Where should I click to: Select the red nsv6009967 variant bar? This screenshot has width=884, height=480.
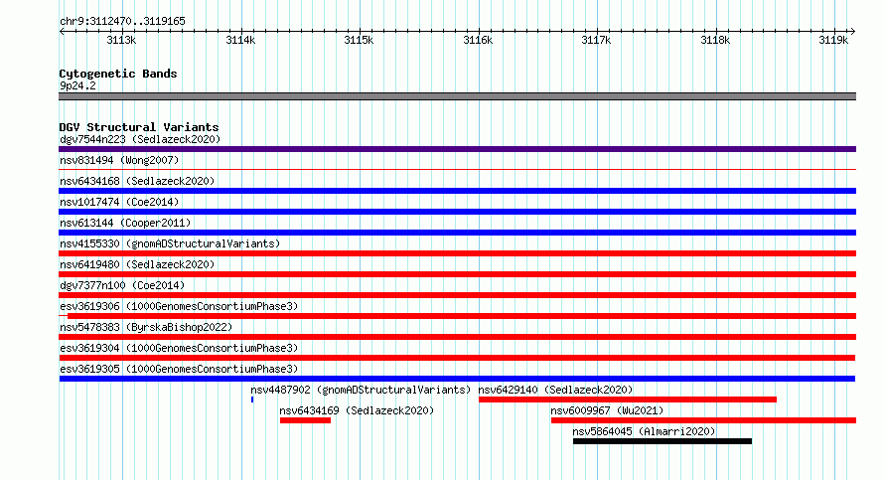(703, 420)
